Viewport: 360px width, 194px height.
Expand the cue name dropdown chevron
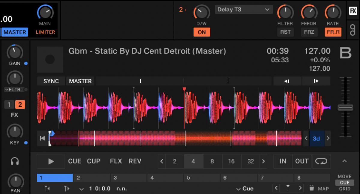point(82,189)
